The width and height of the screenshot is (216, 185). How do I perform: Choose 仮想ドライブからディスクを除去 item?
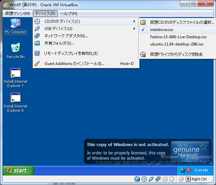point(177,54)
